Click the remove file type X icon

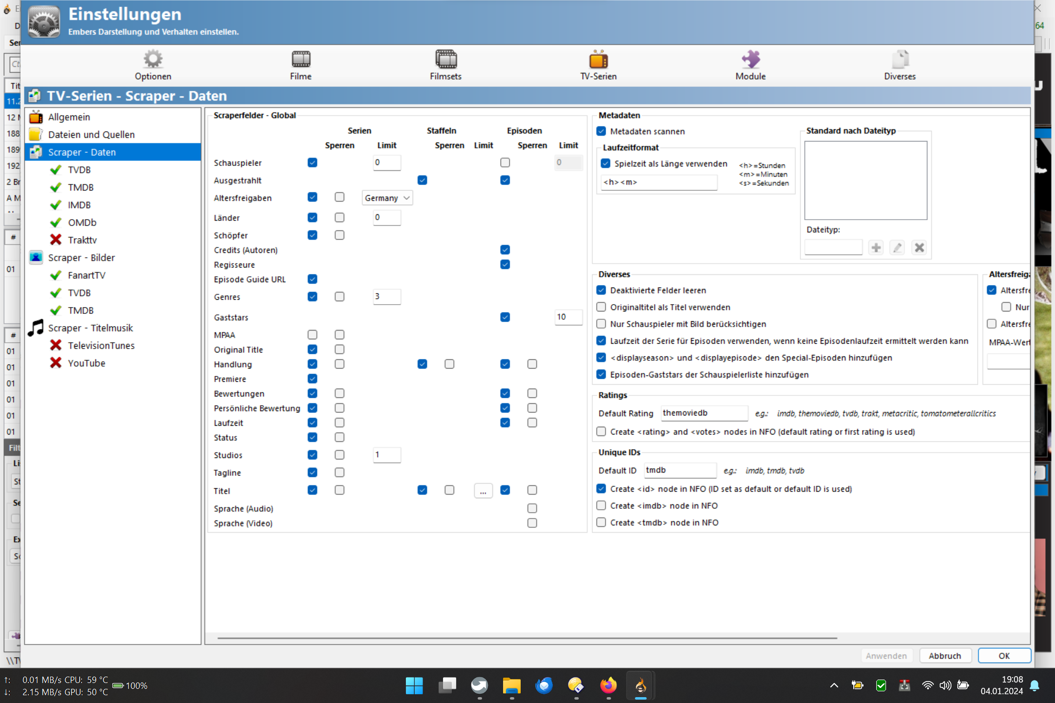point(919,248)
